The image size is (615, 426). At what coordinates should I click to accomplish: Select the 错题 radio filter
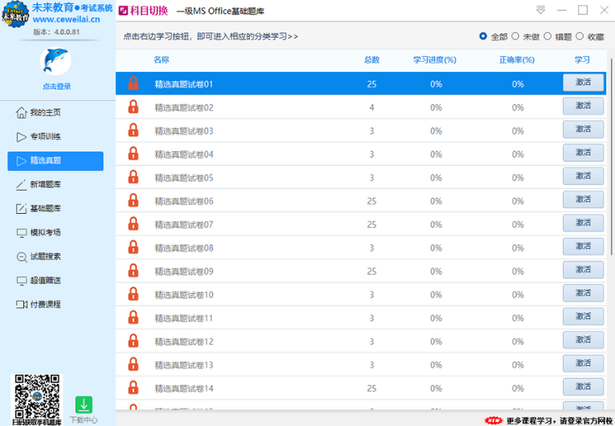click(x=547, y=37)
